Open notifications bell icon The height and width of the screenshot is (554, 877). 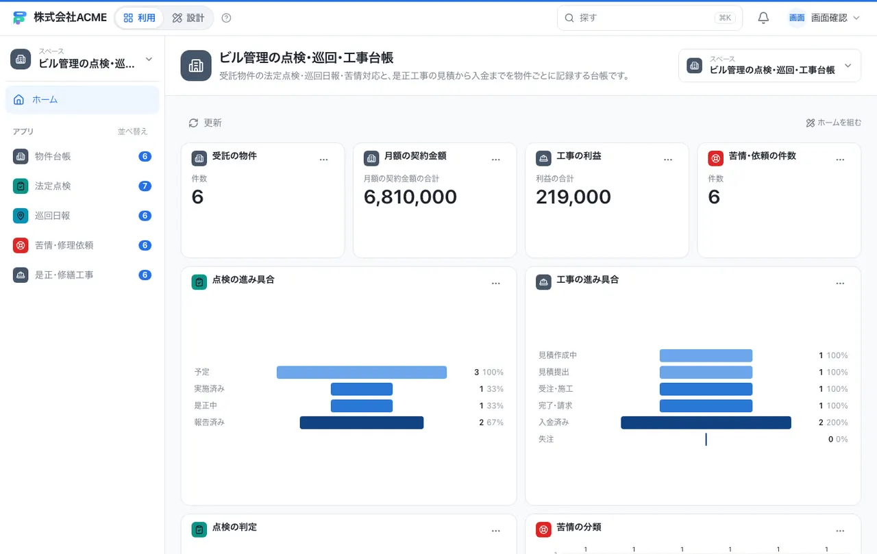coord(763,18)
